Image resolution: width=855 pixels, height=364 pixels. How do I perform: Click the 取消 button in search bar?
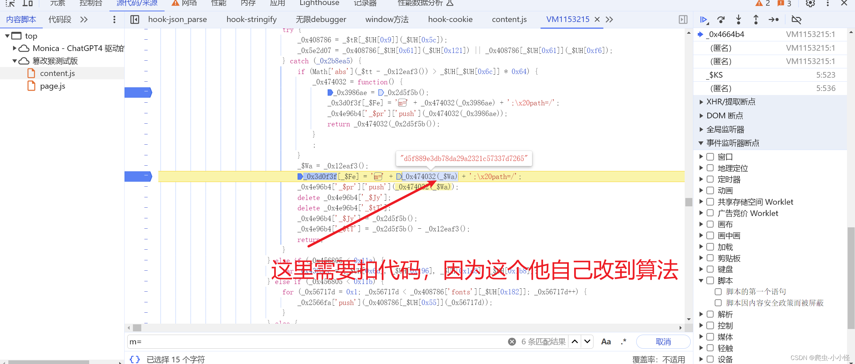point(663,342)
